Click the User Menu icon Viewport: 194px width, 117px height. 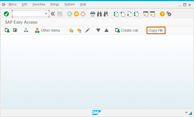point(7,30)
